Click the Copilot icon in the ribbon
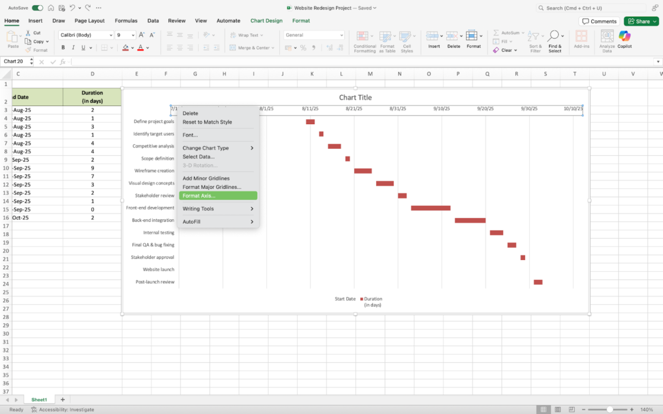 coord(624,38)
